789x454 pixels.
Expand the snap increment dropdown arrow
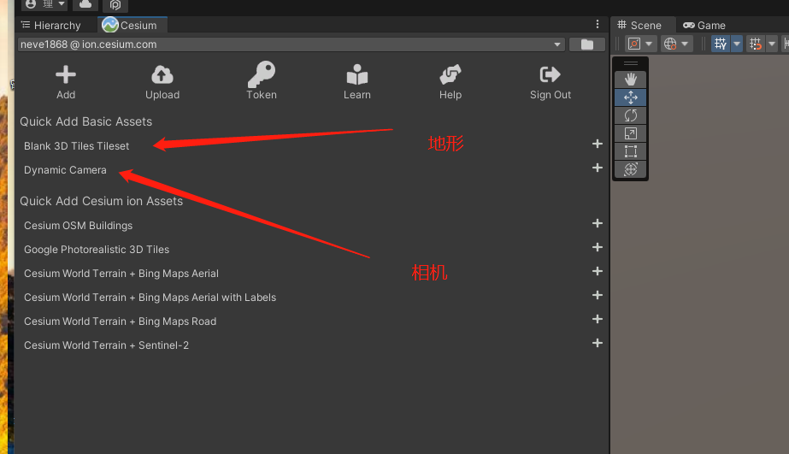771,44
